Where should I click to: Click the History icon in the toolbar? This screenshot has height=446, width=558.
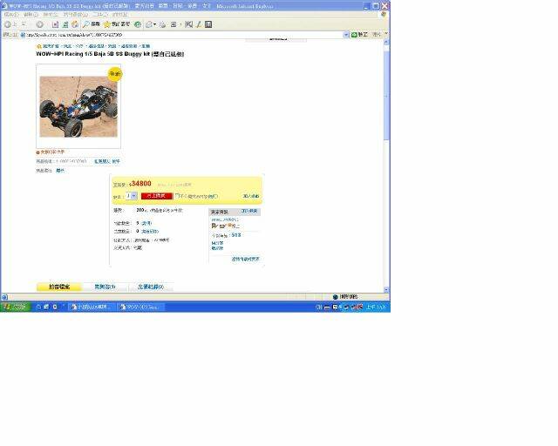click(x=138, y=24)
